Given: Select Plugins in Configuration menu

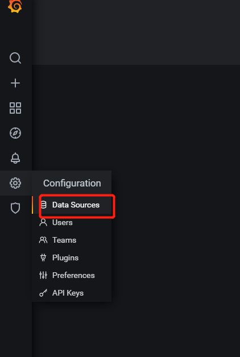Looking at the screenshot, I should (72, 258).
